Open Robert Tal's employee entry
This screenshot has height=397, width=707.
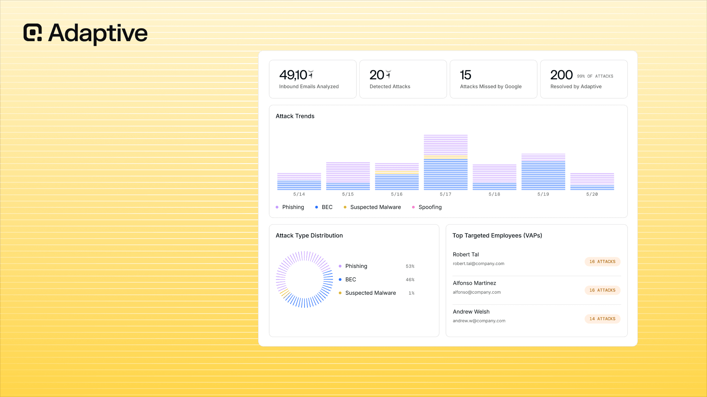pyautogui.click(x=537, y=261)
